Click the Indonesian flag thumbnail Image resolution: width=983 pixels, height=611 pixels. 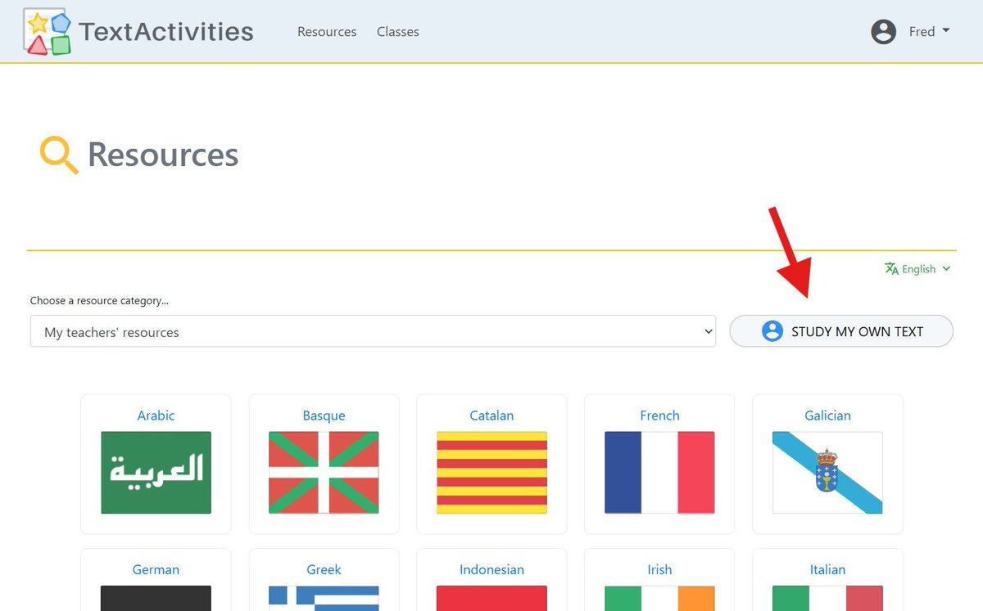click(491, 597)
